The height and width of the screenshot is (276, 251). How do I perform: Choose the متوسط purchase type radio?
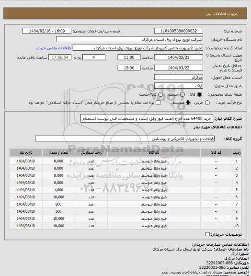(x=188, y=103)
